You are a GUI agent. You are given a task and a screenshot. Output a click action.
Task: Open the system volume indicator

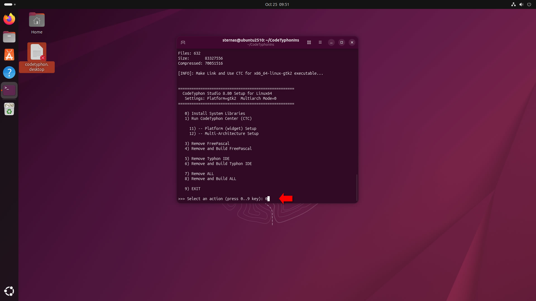pyautogui.click(x=521, y=4)
